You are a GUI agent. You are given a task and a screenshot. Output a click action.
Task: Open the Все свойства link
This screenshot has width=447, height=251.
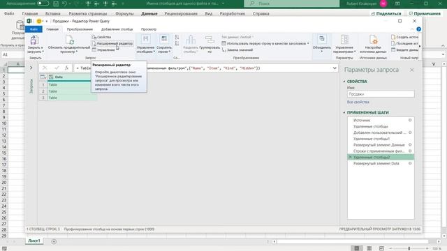pyautogui.click(x=358, y=102)
